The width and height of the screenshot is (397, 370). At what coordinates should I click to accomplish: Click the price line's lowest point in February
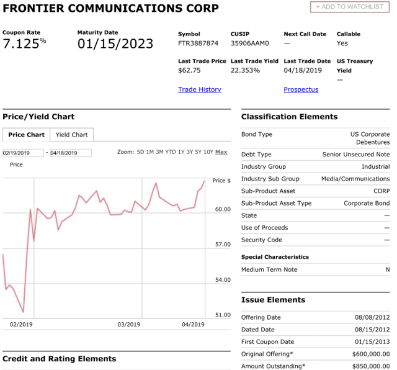24,312
